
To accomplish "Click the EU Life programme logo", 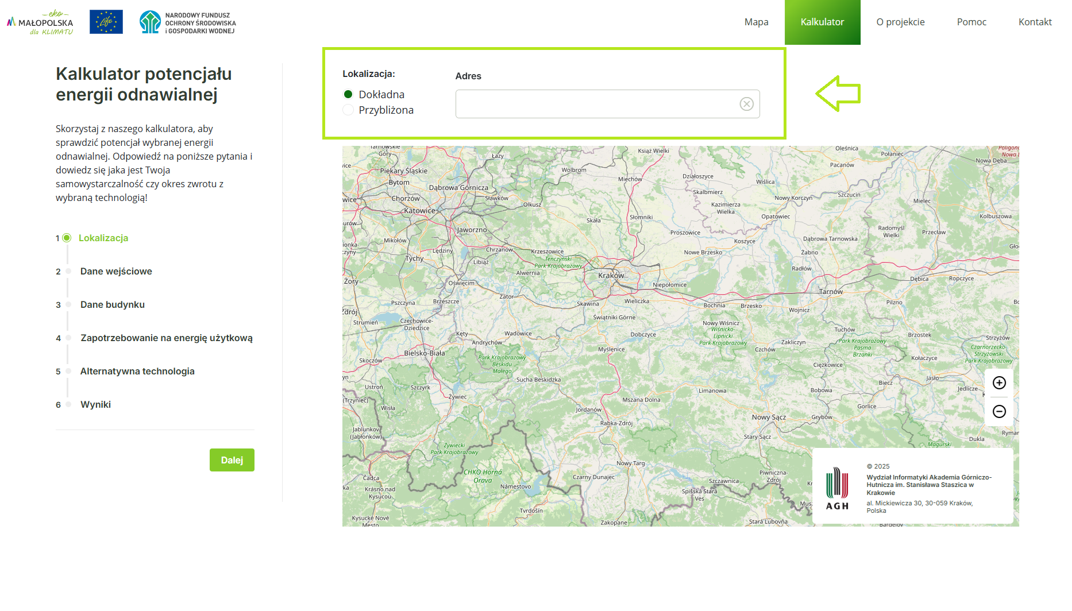I will (106, 22).
